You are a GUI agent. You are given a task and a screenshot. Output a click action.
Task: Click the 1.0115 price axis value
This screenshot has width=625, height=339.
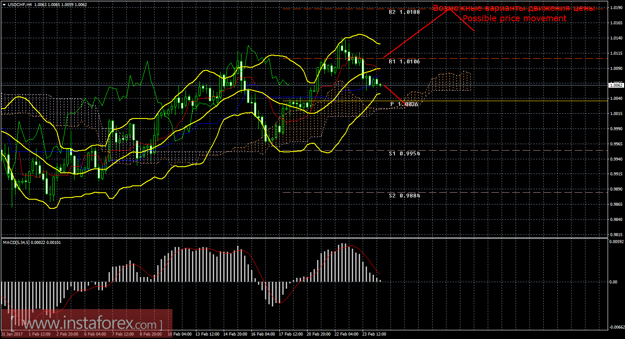coord(616,53)
